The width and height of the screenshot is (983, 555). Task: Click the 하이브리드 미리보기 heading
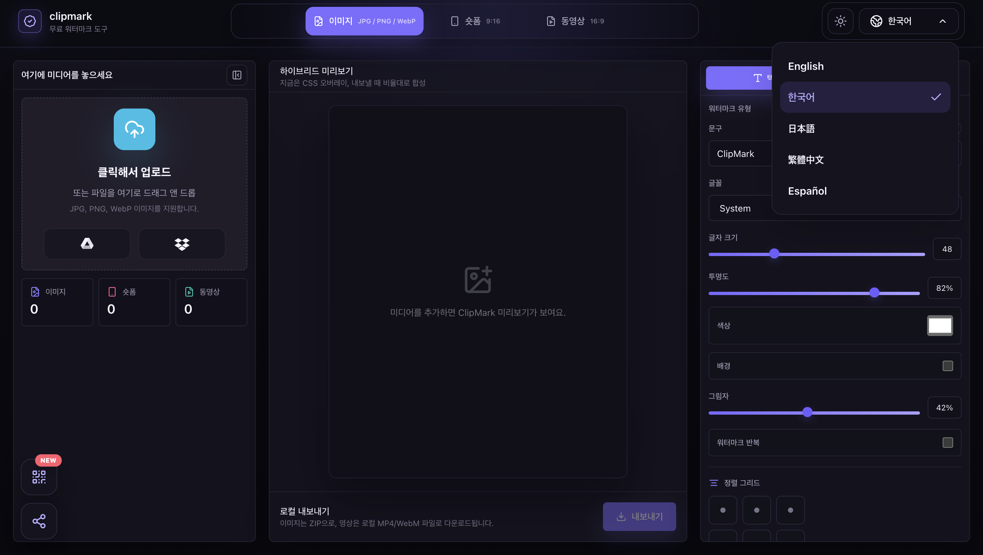click(316, 71)
